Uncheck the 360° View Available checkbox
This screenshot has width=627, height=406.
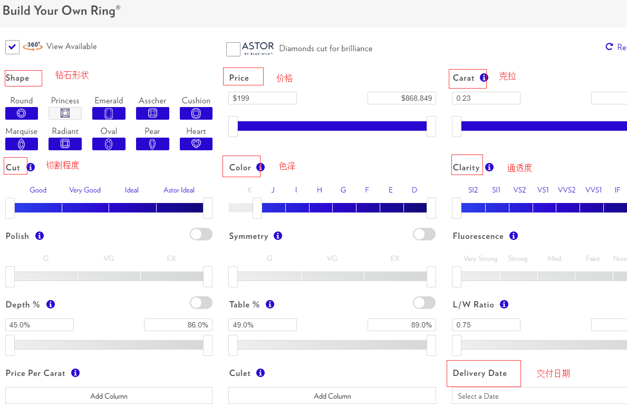pos(12,47)
